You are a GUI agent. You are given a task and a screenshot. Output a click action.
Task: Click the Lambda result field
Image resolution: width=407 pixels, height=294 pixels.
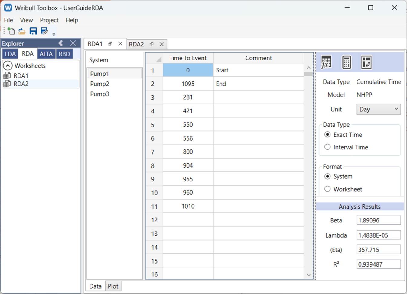[x=379, y=235]
